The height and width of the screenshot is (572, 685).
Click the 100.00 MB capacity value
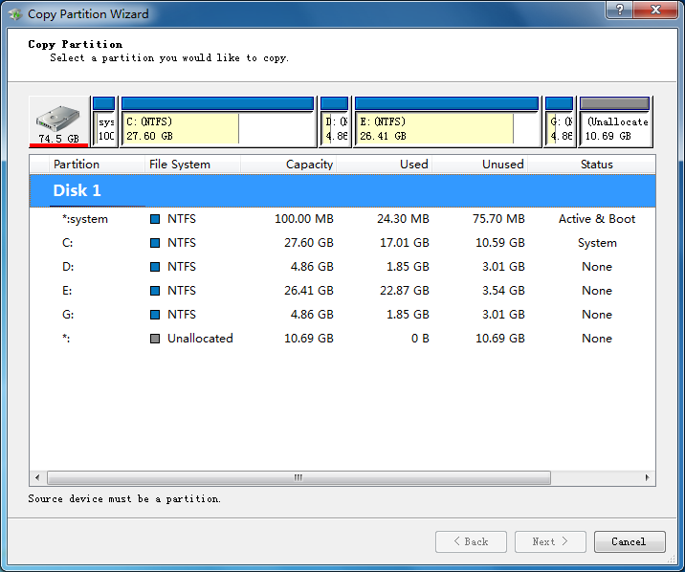(304, 219)
